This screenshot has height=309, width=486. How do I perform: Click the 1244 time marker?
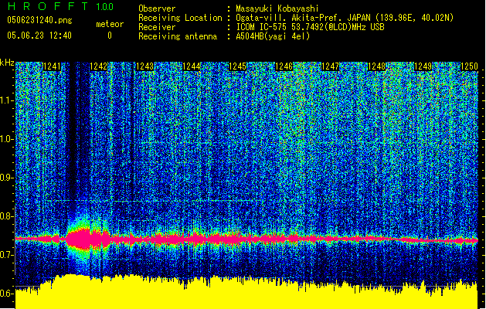coord(192,67)
